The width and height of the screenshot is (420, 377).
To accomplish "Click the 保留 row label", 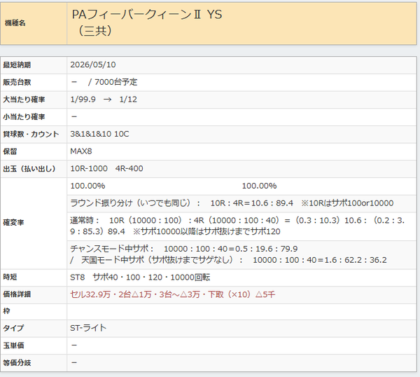I will click(x=10, y=151).
